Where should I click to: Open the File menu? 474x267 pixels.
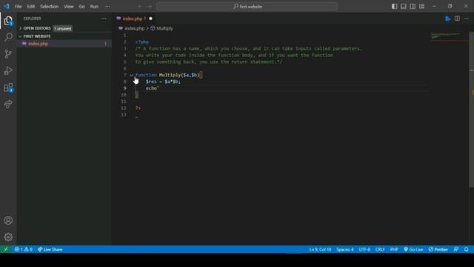[x=18, y=7]
